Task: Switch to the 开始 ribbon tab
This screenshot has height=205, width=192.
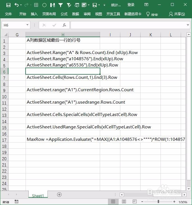Action: point(23,14)
